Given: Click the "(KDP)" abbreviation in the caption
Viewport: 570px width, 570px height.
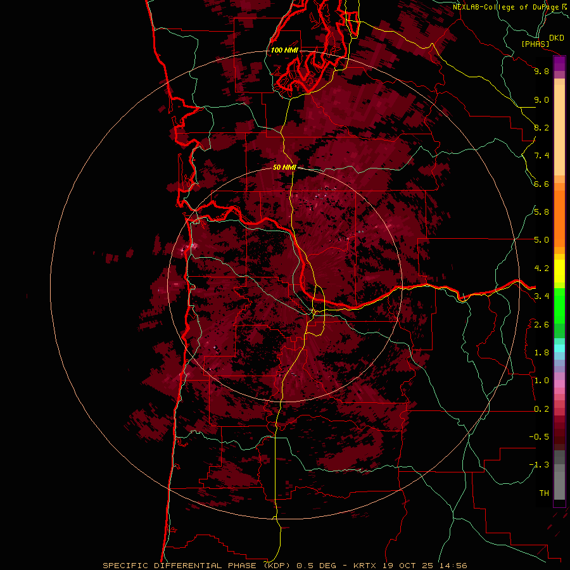Looking at the screenshot, I should [277, 566].
